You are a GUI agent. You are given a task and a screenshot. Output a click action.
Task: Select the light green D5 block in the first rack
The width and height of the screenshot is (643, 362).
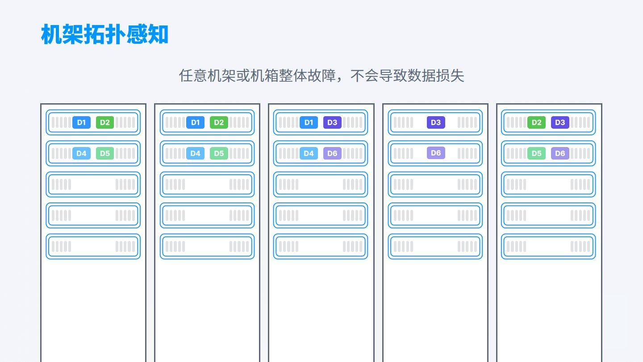coord(105,153)
